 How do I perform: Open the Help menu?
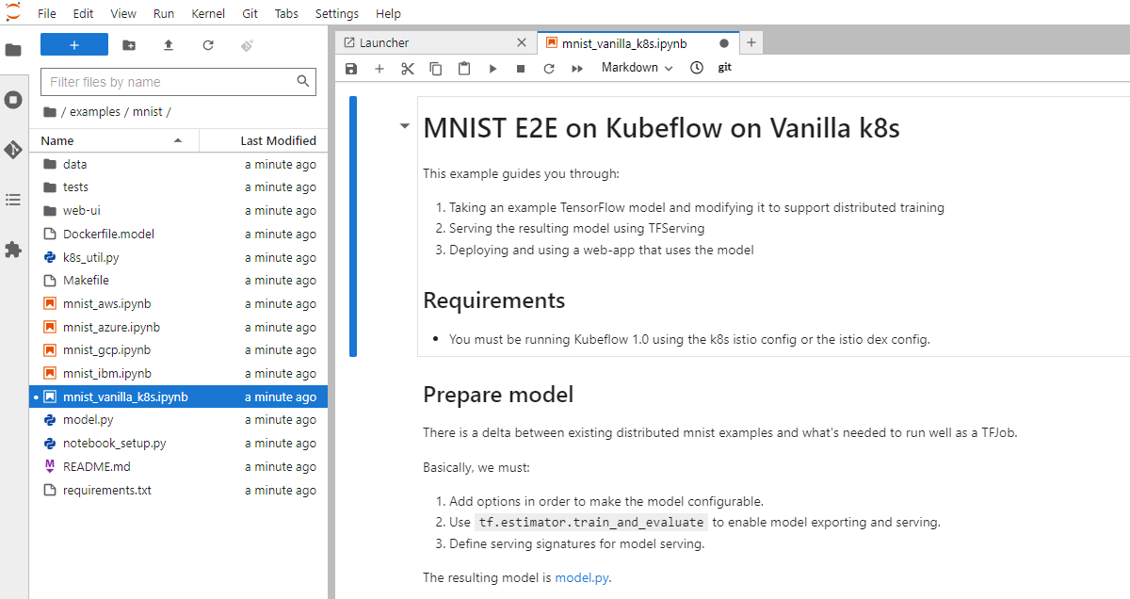tap(388, 13)
